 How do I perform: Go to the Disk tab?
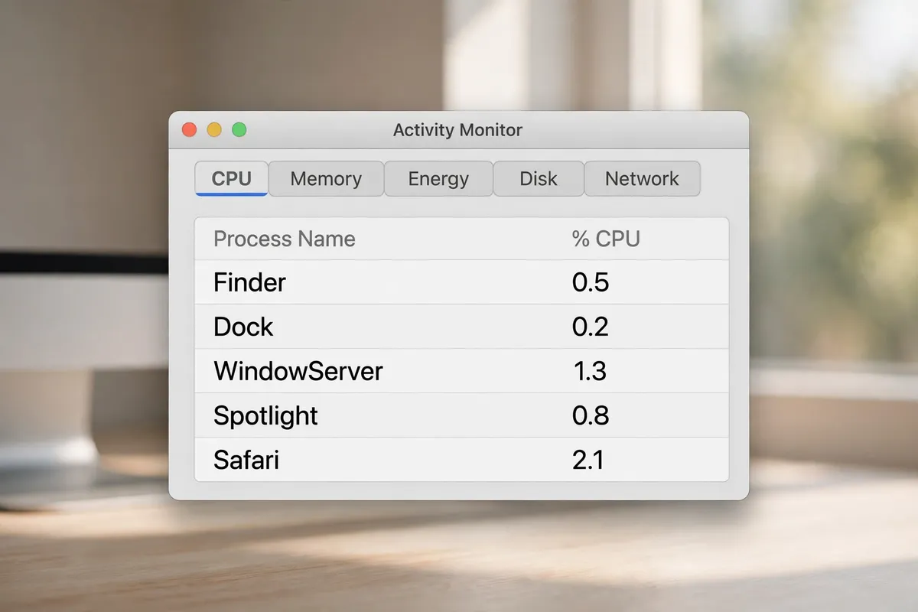(x=539, y=178)
